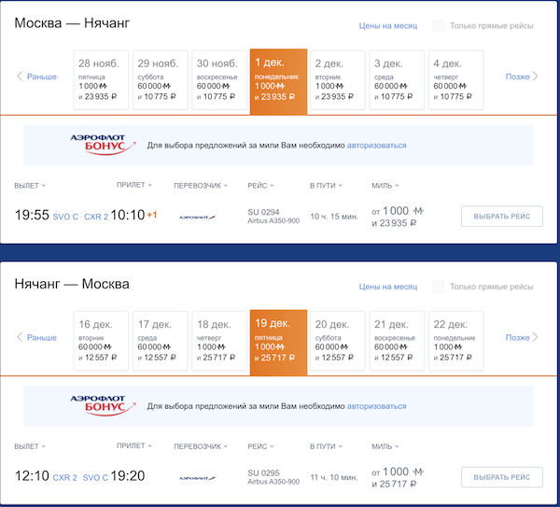Screen dimensions: 560x507
Task: Go to earlier dates for Москва — Нячанг
Action: click(37, 77)
